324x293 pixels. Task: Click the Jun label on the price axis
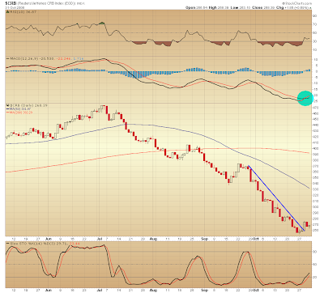coord(49,239)
